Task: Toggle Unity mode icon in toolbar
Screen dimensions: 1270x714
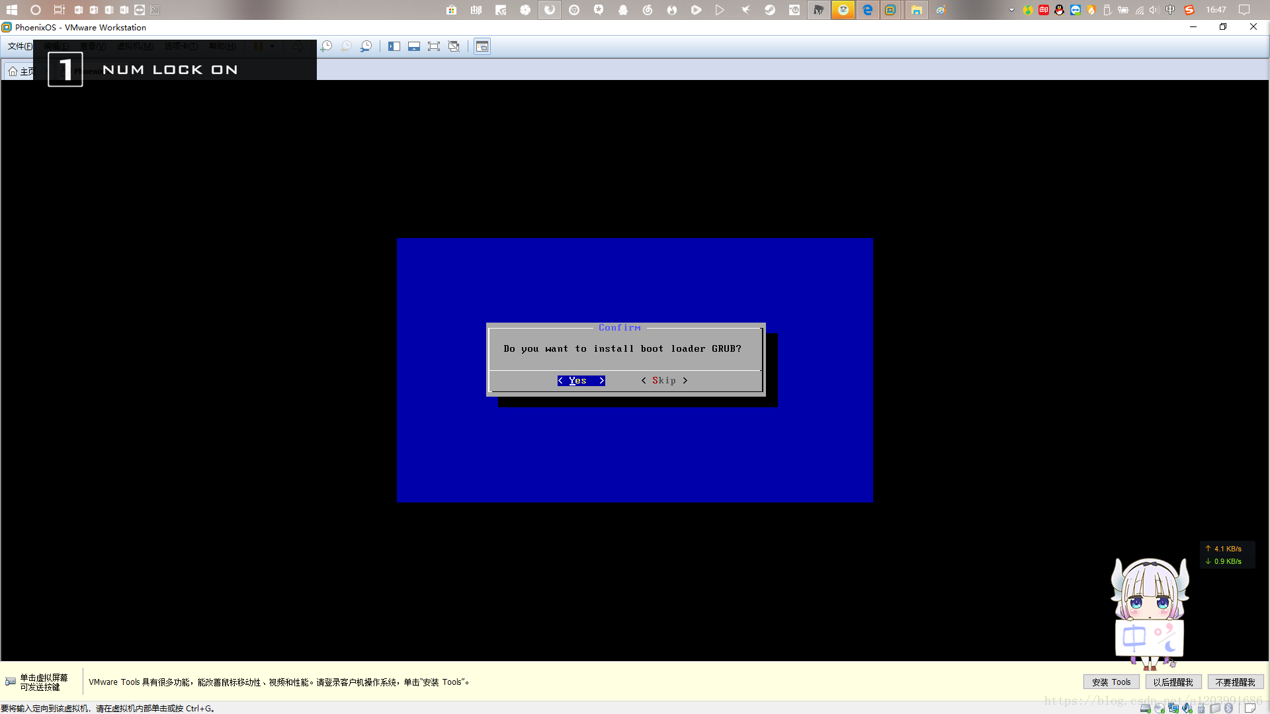Action: coord(454,46)
